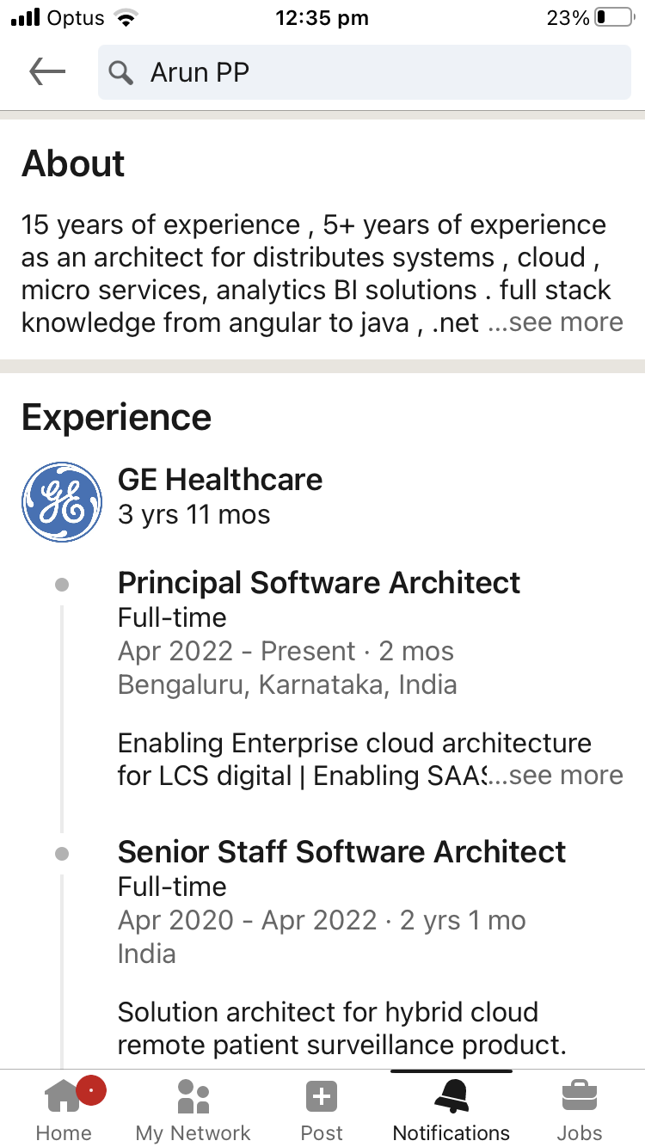Open Jobs briefcase icon
This screenshot has width=645, height=1147.
pyautogui.click(x=580, y=1097)
